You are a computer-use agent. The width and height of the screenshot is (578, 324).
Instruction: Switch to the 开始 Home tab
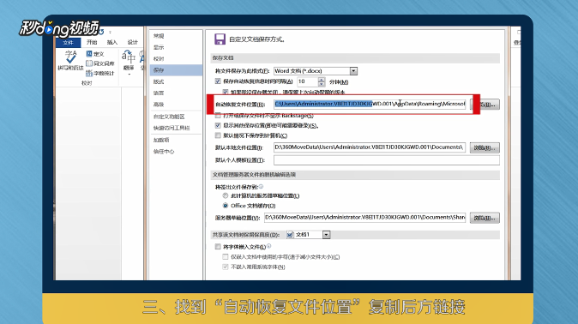click(x=92, y=42)
